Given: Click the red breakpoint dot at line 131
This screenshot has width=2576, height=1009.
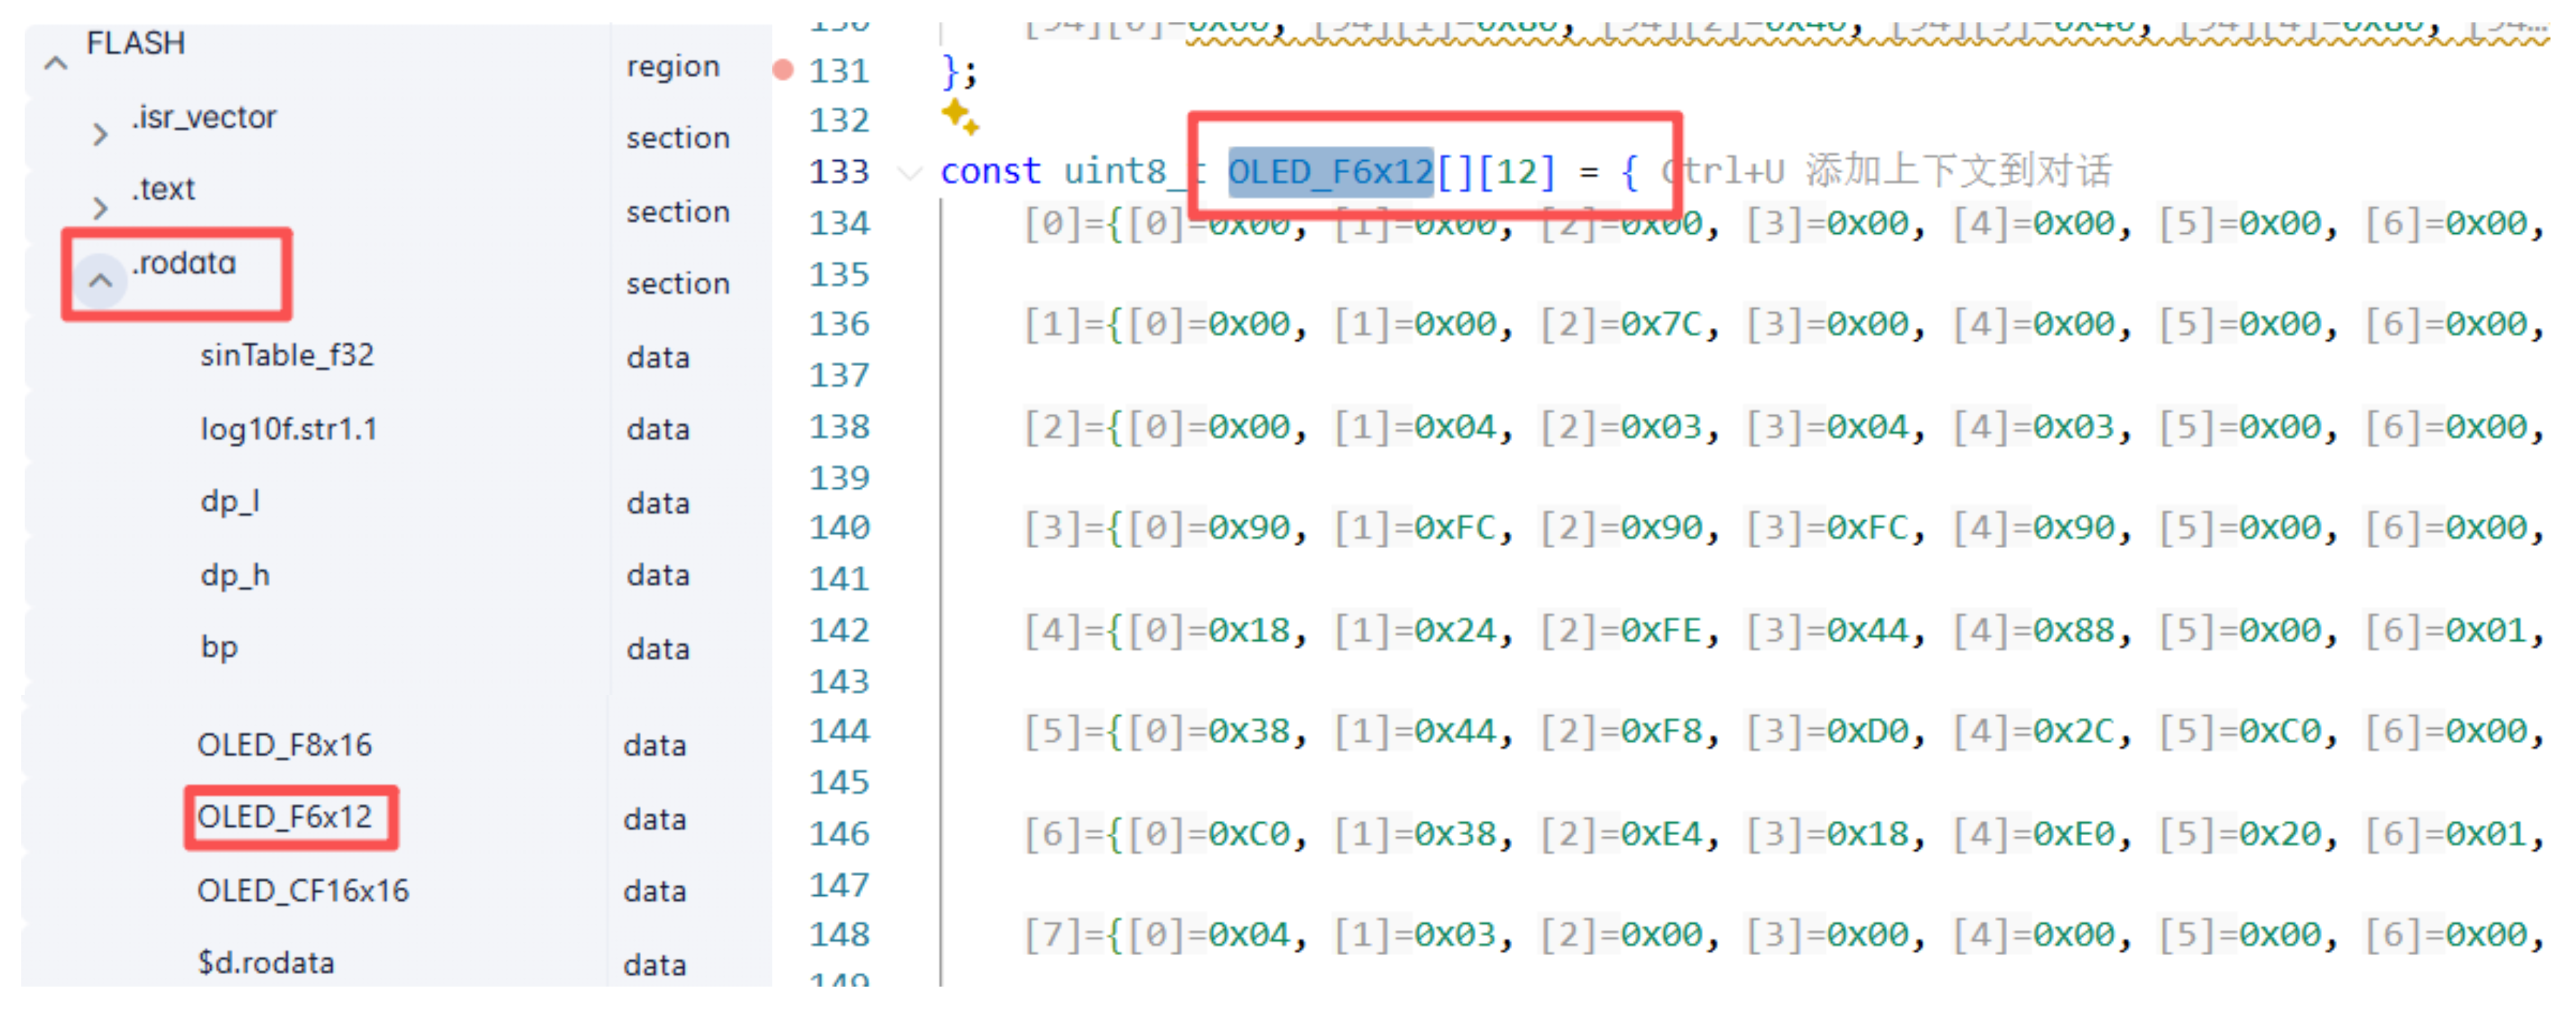Looking at the screenshot, I should (x=783, y=70).
